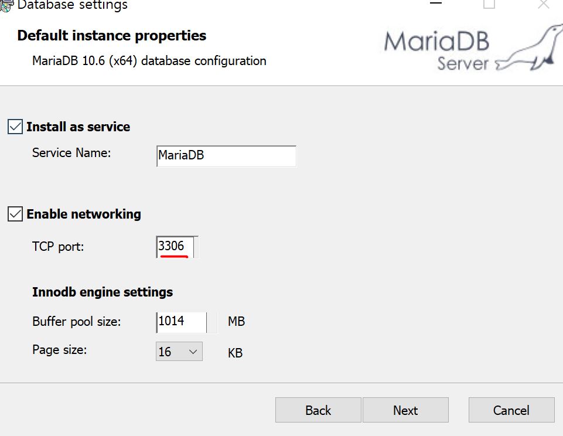
Task: Click the 'Enable networking' label text
Action: 84,214
